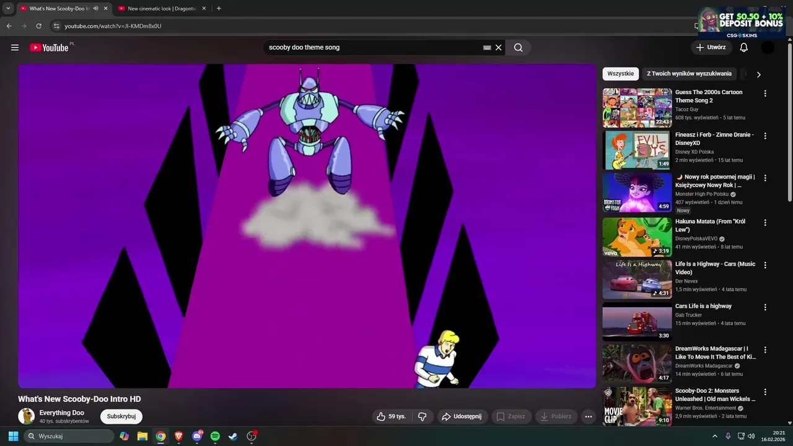Reload the page in Chrome
Viewport: 793px width, 446px height.
38,26
